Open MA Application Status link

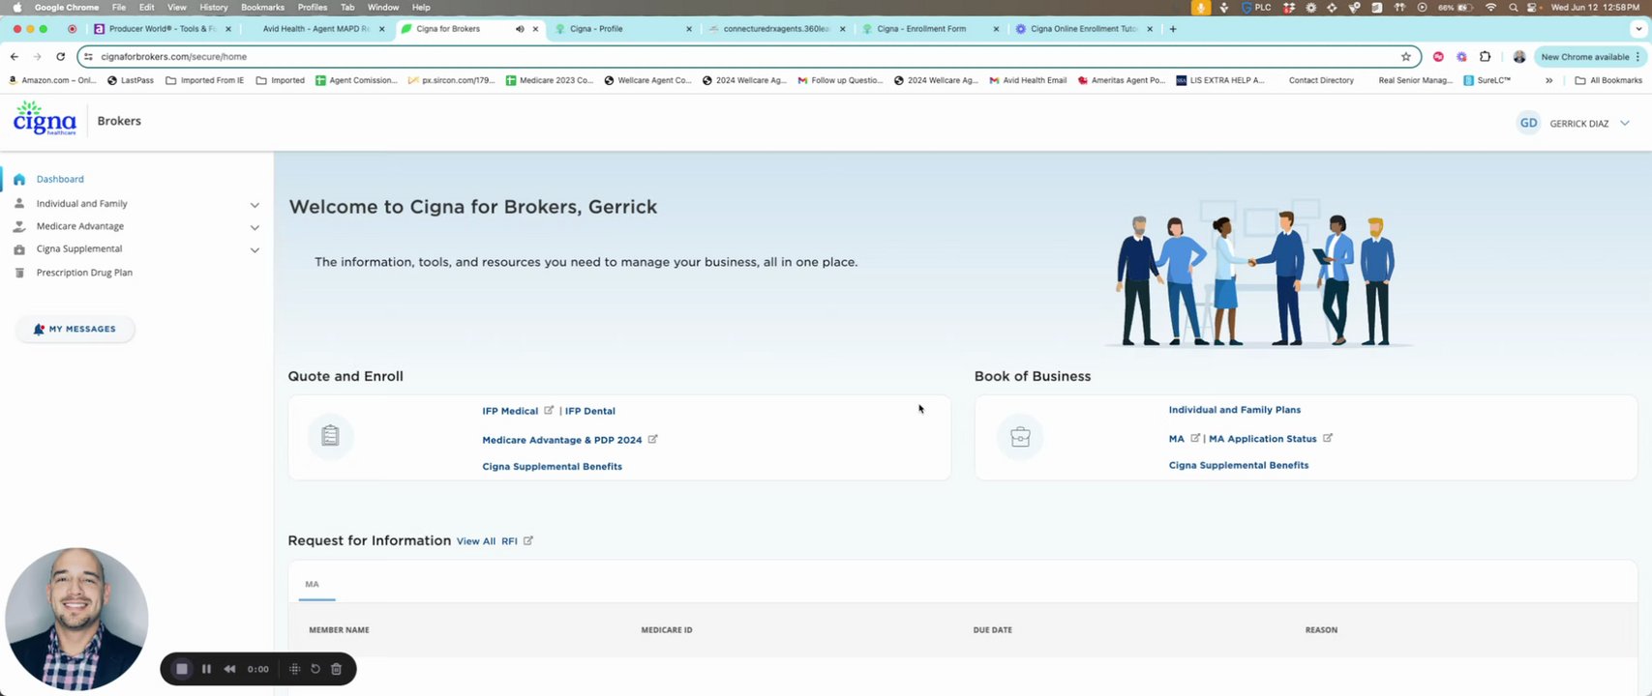click(1263, 439)
